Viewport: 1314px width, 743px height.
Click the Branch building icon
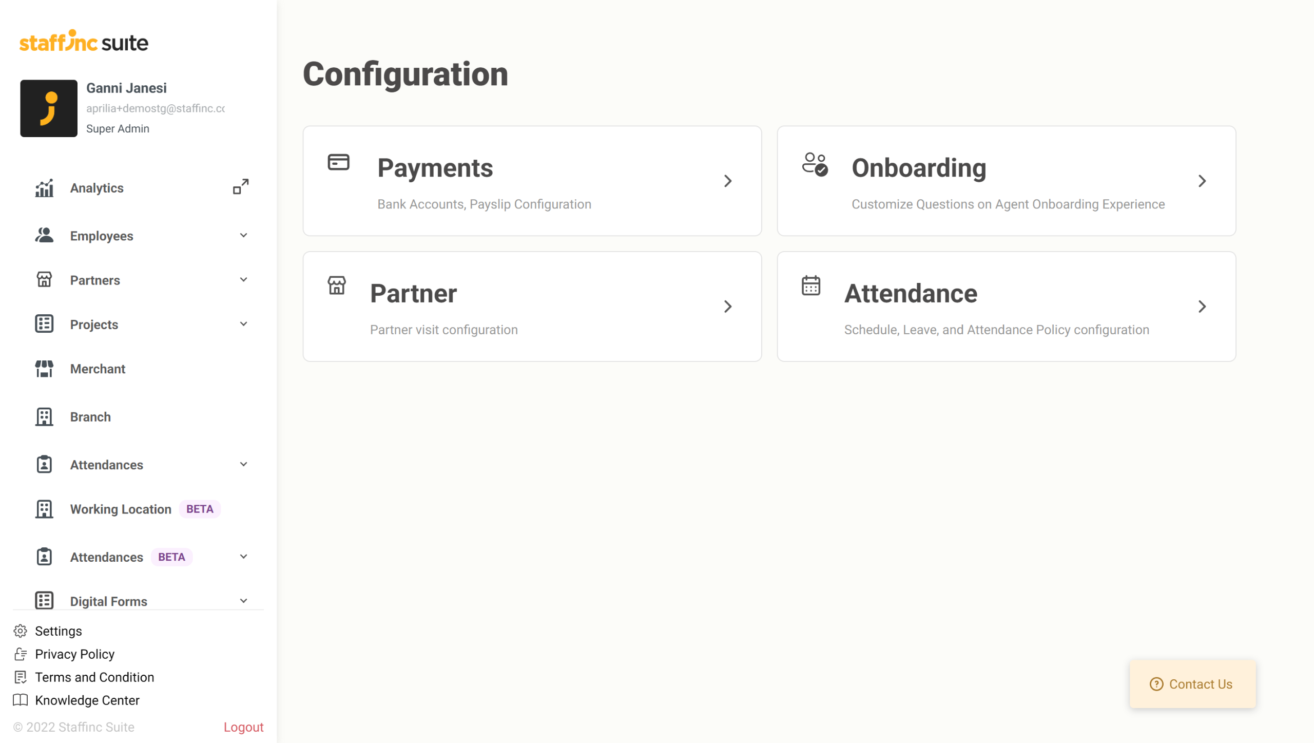coord(44,416)
